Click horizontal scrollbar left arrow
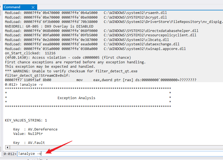223x160 pixels. tap(7, 147)
